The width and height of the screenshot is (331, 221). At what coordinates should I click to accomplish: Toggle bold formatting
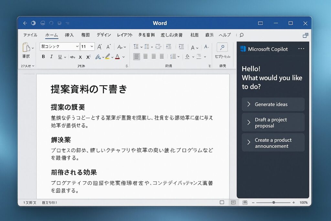pos(43,56)
